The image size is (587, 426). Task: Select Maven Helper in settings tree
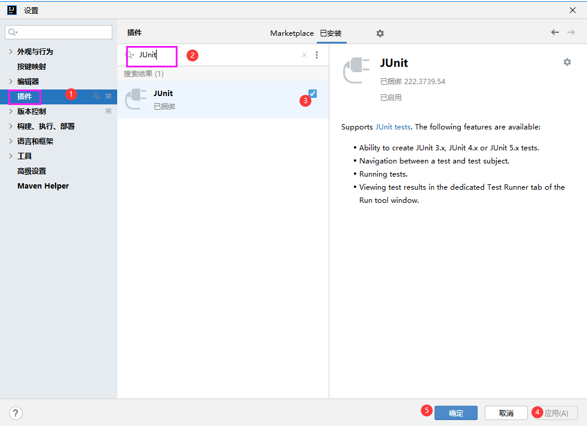pyautogui.click(x=43, y=186)
